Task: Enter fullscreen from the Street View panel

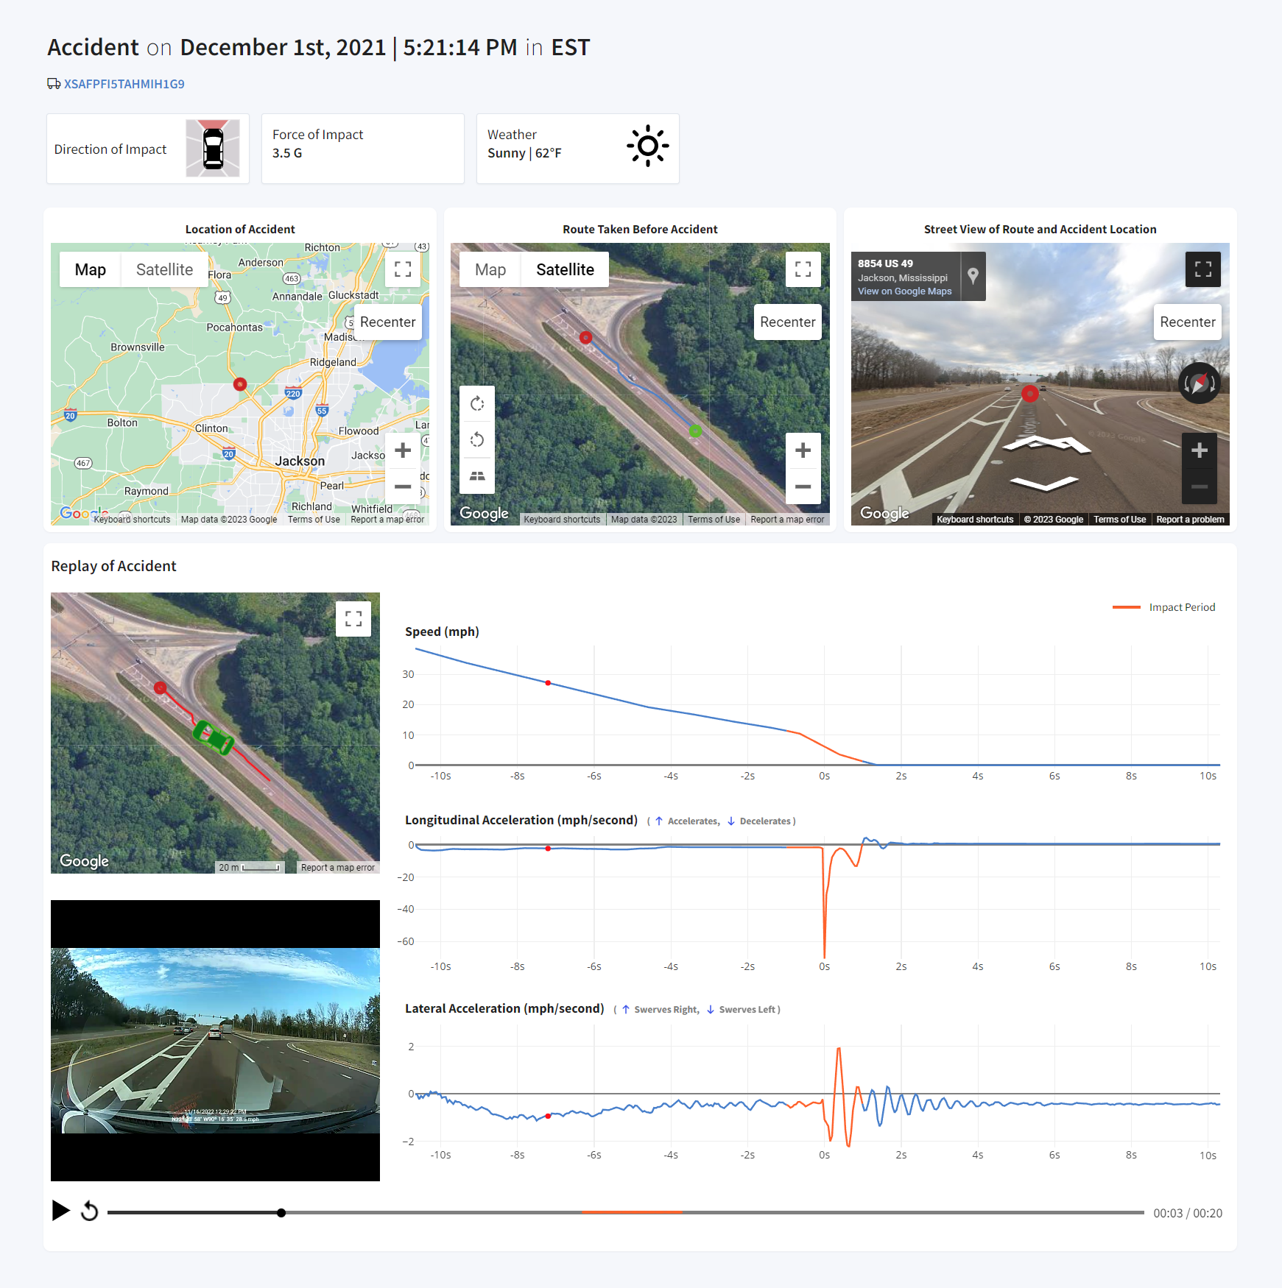Action: point(1203,269)
